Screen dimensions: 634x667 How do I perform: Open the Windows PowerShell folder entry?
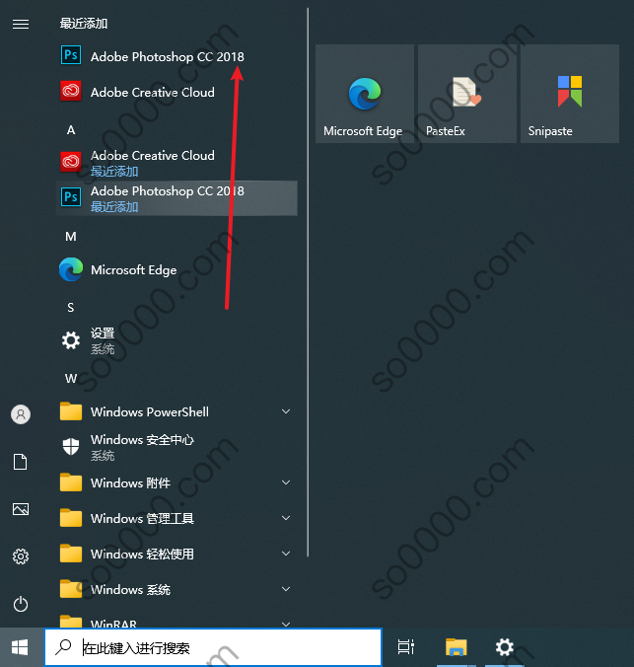(176, 411)
